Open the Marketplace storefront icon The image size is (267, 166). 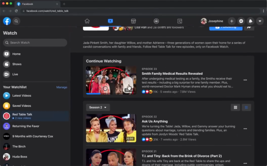[133, 21]
